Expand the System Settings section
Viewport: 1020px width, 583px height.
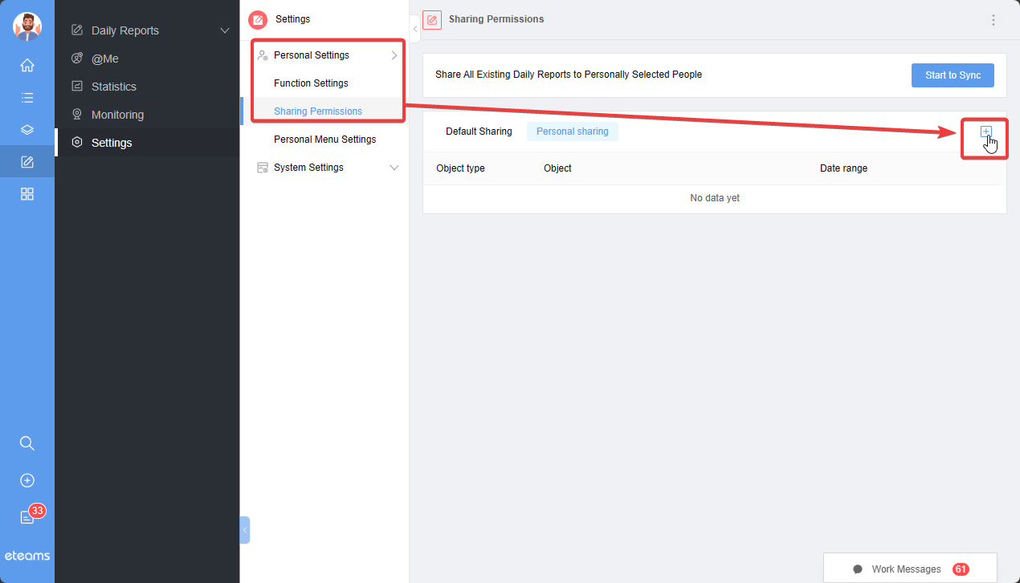point(394,168)
